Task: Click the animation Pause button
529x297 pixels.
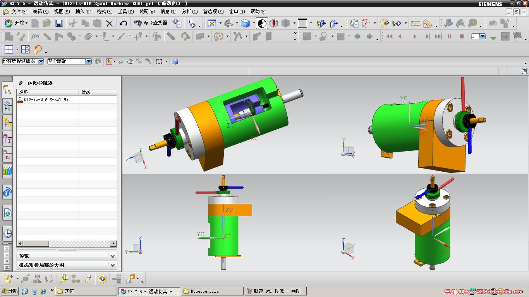Action: point(450,36)
